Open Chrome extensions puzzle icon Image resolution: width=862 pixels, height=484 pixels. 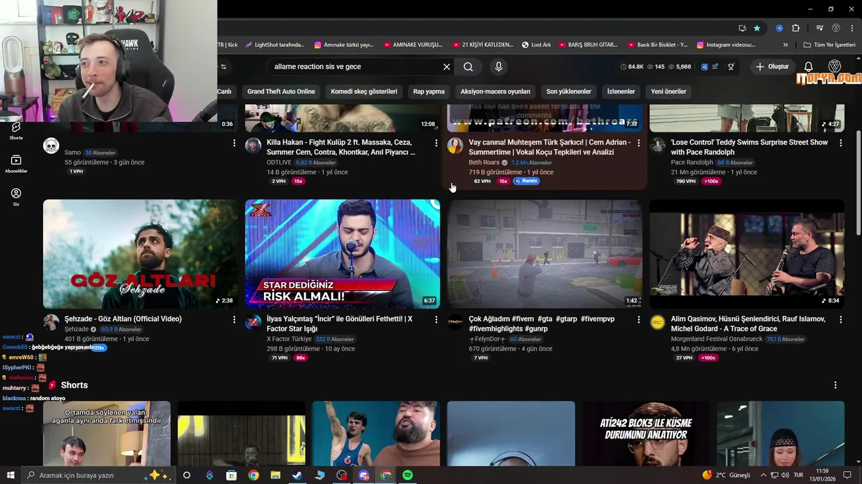point(795,28)
